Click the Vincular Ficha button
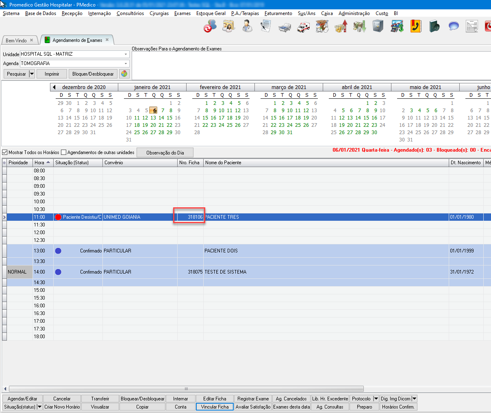491x413 pixels. click(215, 407)
